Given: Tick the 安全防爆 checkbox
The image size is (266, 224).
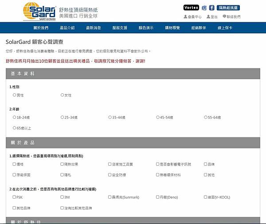Looking at the screenshot, I should point(110,175).
